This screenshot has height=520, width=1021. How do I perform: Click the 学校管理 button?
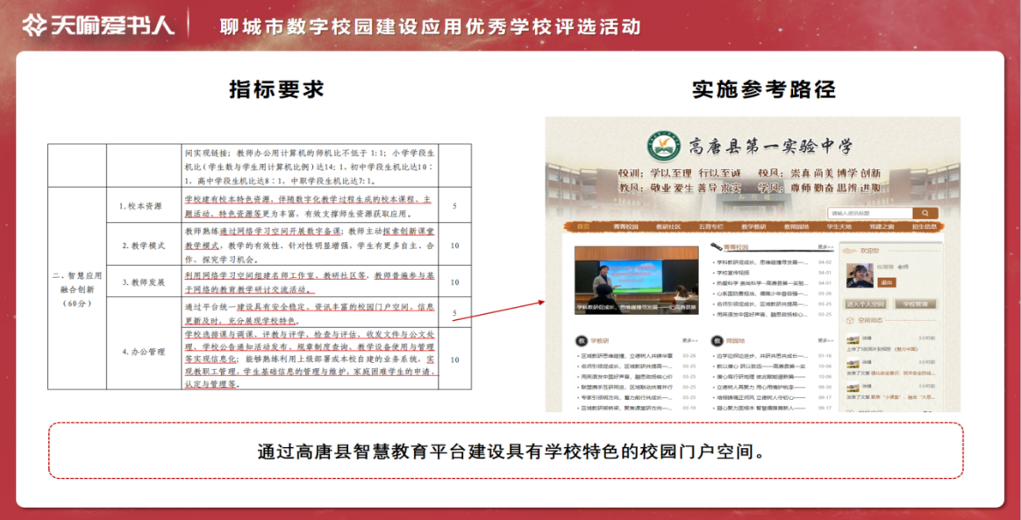click(x=915, y=303)
